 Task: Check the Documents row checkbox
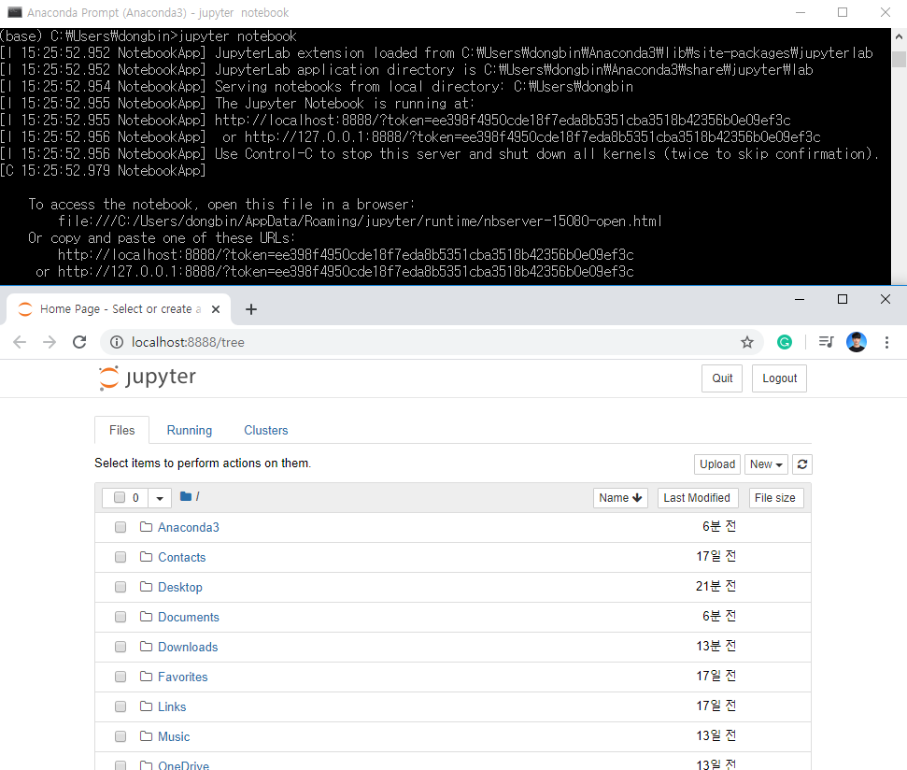click(120, 617)
